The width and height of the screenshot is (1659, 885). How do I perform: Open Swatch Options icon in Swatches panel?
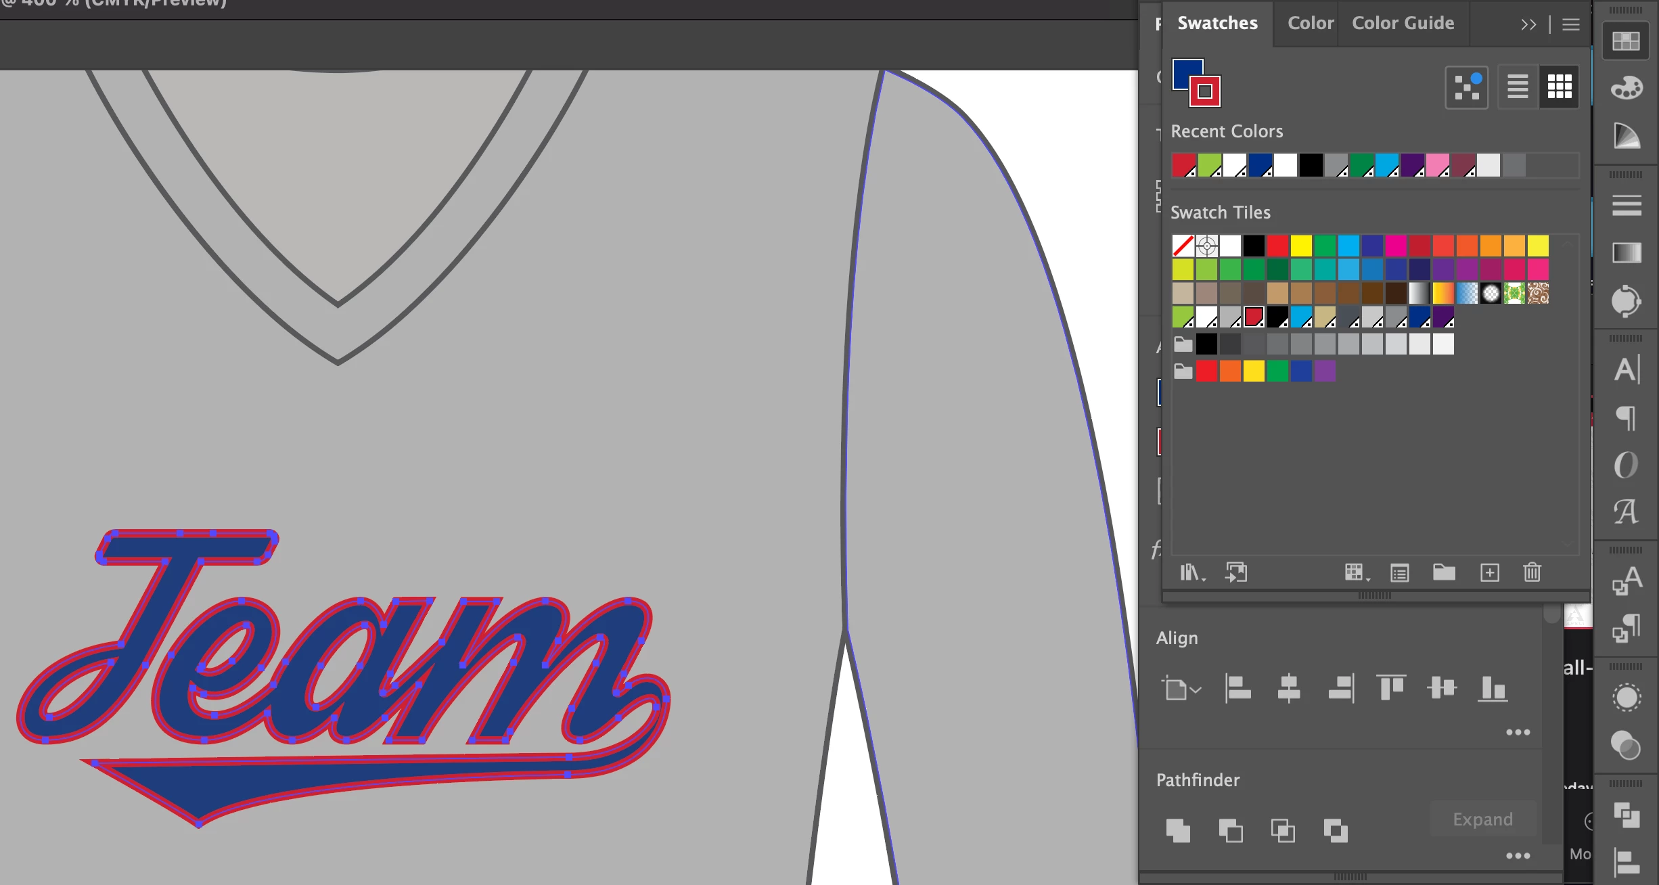click(x=1400, y=572)
